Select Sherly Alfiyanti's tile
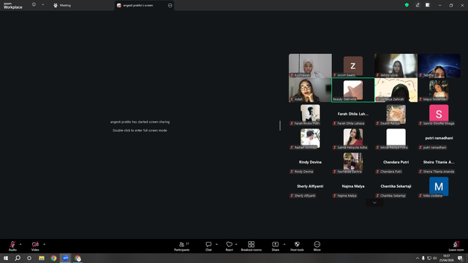The height and width of the screenshot is (263, 468). (x=310, y=187)
